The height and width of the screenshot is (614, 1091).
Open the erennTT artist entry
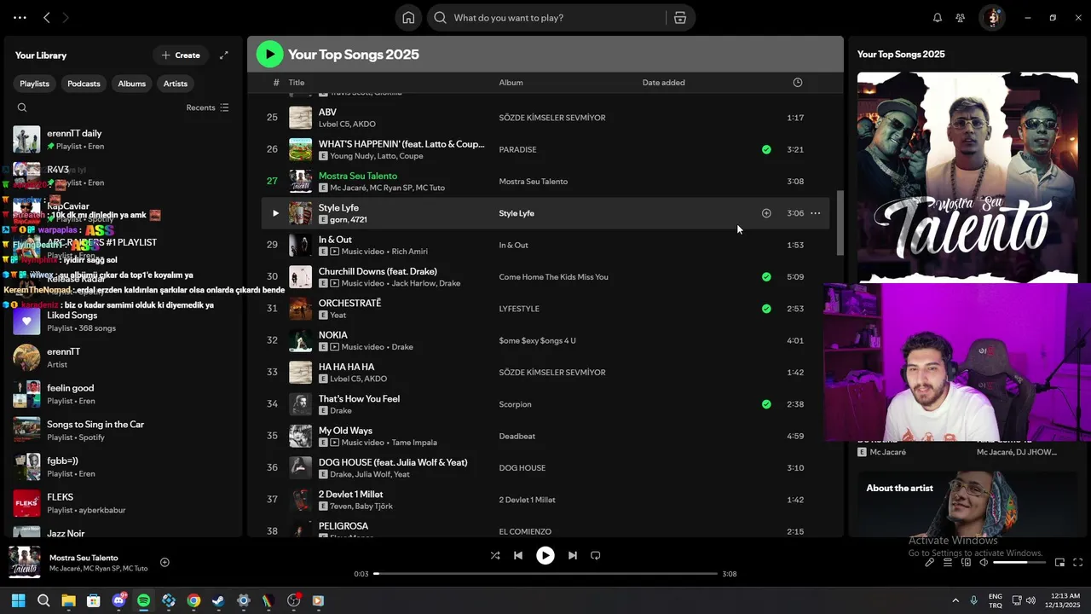pyautogui.click(x=124, y=357)
